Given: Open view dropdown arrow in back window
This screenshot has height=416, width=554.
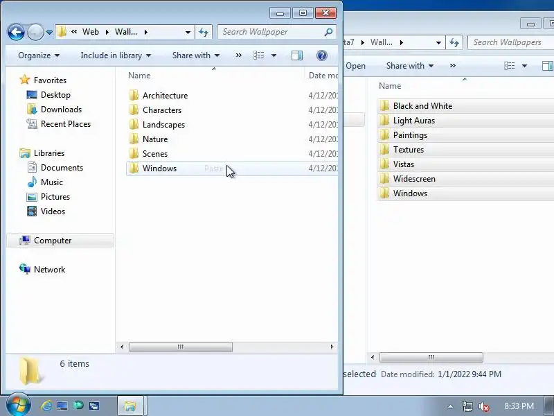Looking at the screenshot, I should [525, 66].
